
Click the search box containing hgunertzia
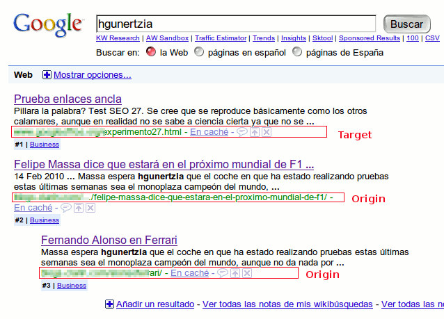point(236,24)
